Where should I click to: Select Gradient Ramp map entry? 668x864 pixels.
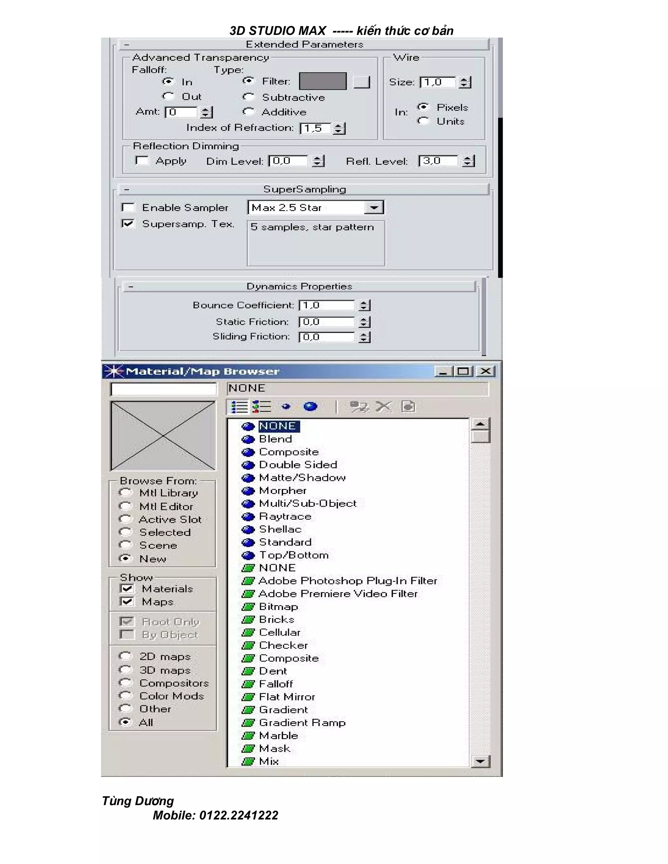(x=302, y=723)
